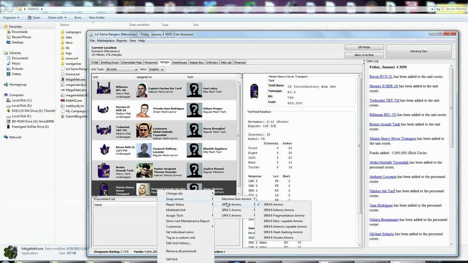Viewport: 468px width, 263px height.
Task: Choose SRM 6 Fragmentation Ammo option
Action: [x=284, y=216]
